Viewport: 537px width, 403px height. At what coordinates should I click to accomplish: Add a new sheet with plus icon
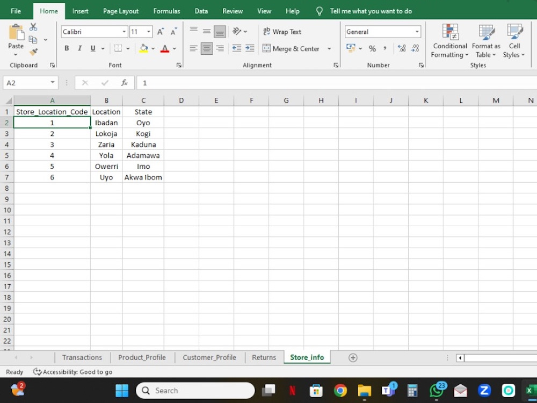(x=353, y=357)
